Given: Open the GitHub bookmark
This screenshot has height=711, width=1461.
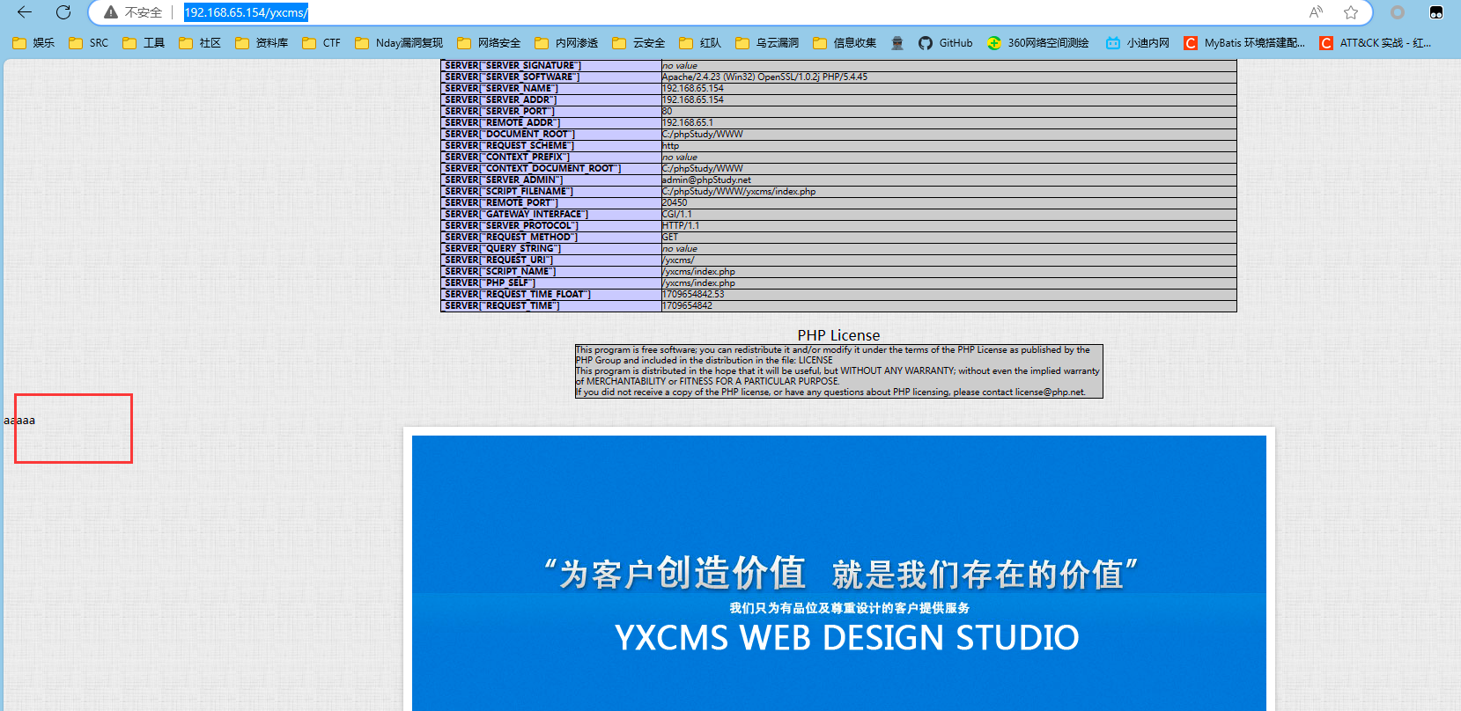Looking at the screenshot, I should click(946, 43).
